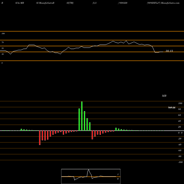Click the 949.04 value label
184x184 pixels.
click(x=171, y=107)
